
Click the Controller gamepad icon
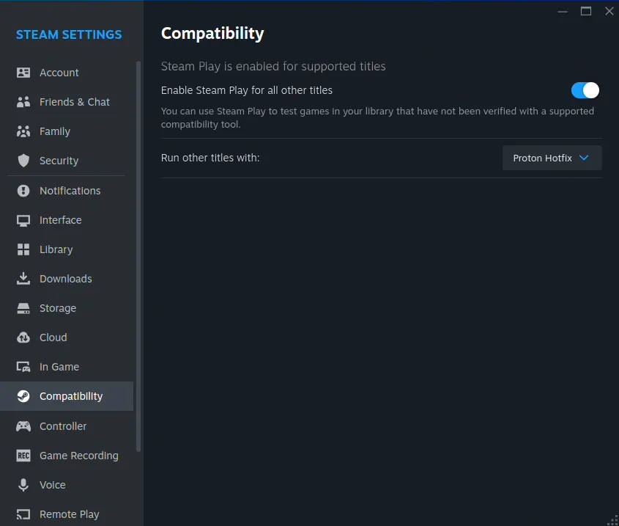pos(23,426)
